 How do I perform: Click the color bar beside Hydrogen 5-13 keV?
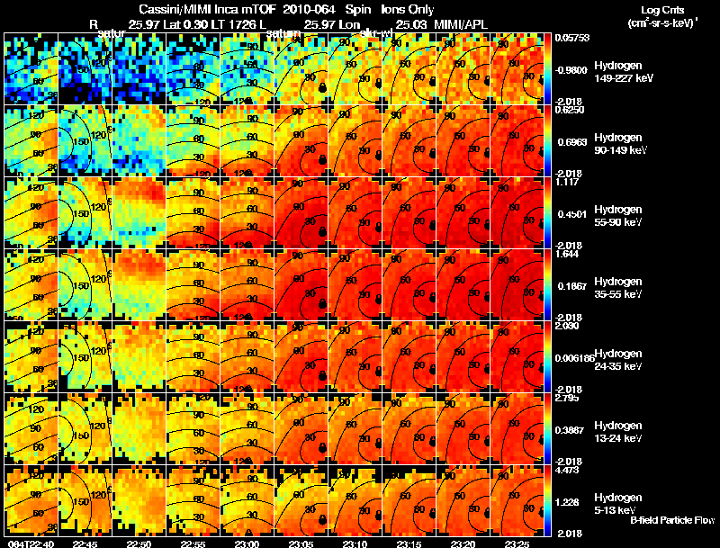[548, 500]
